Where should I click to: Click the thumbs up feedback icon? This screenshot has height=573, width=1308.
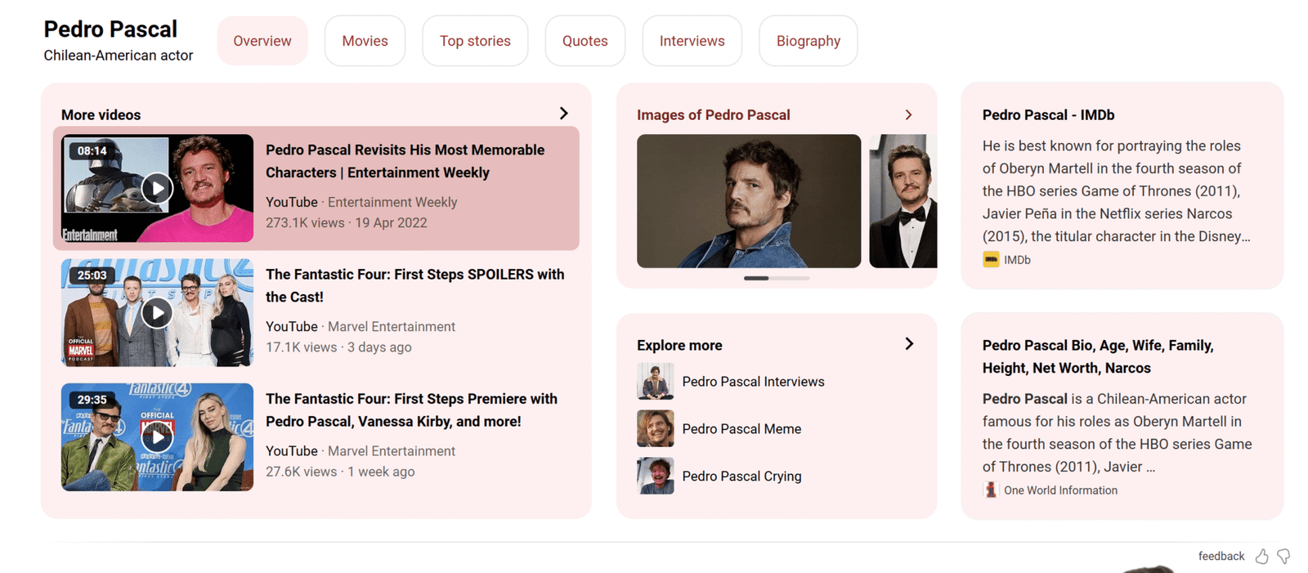point(1261,557)
